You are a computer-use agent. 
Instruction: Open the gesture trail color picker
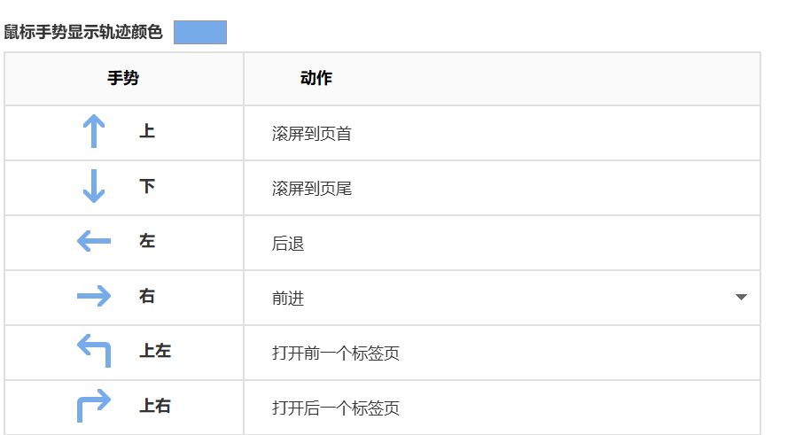click(200, 33)
